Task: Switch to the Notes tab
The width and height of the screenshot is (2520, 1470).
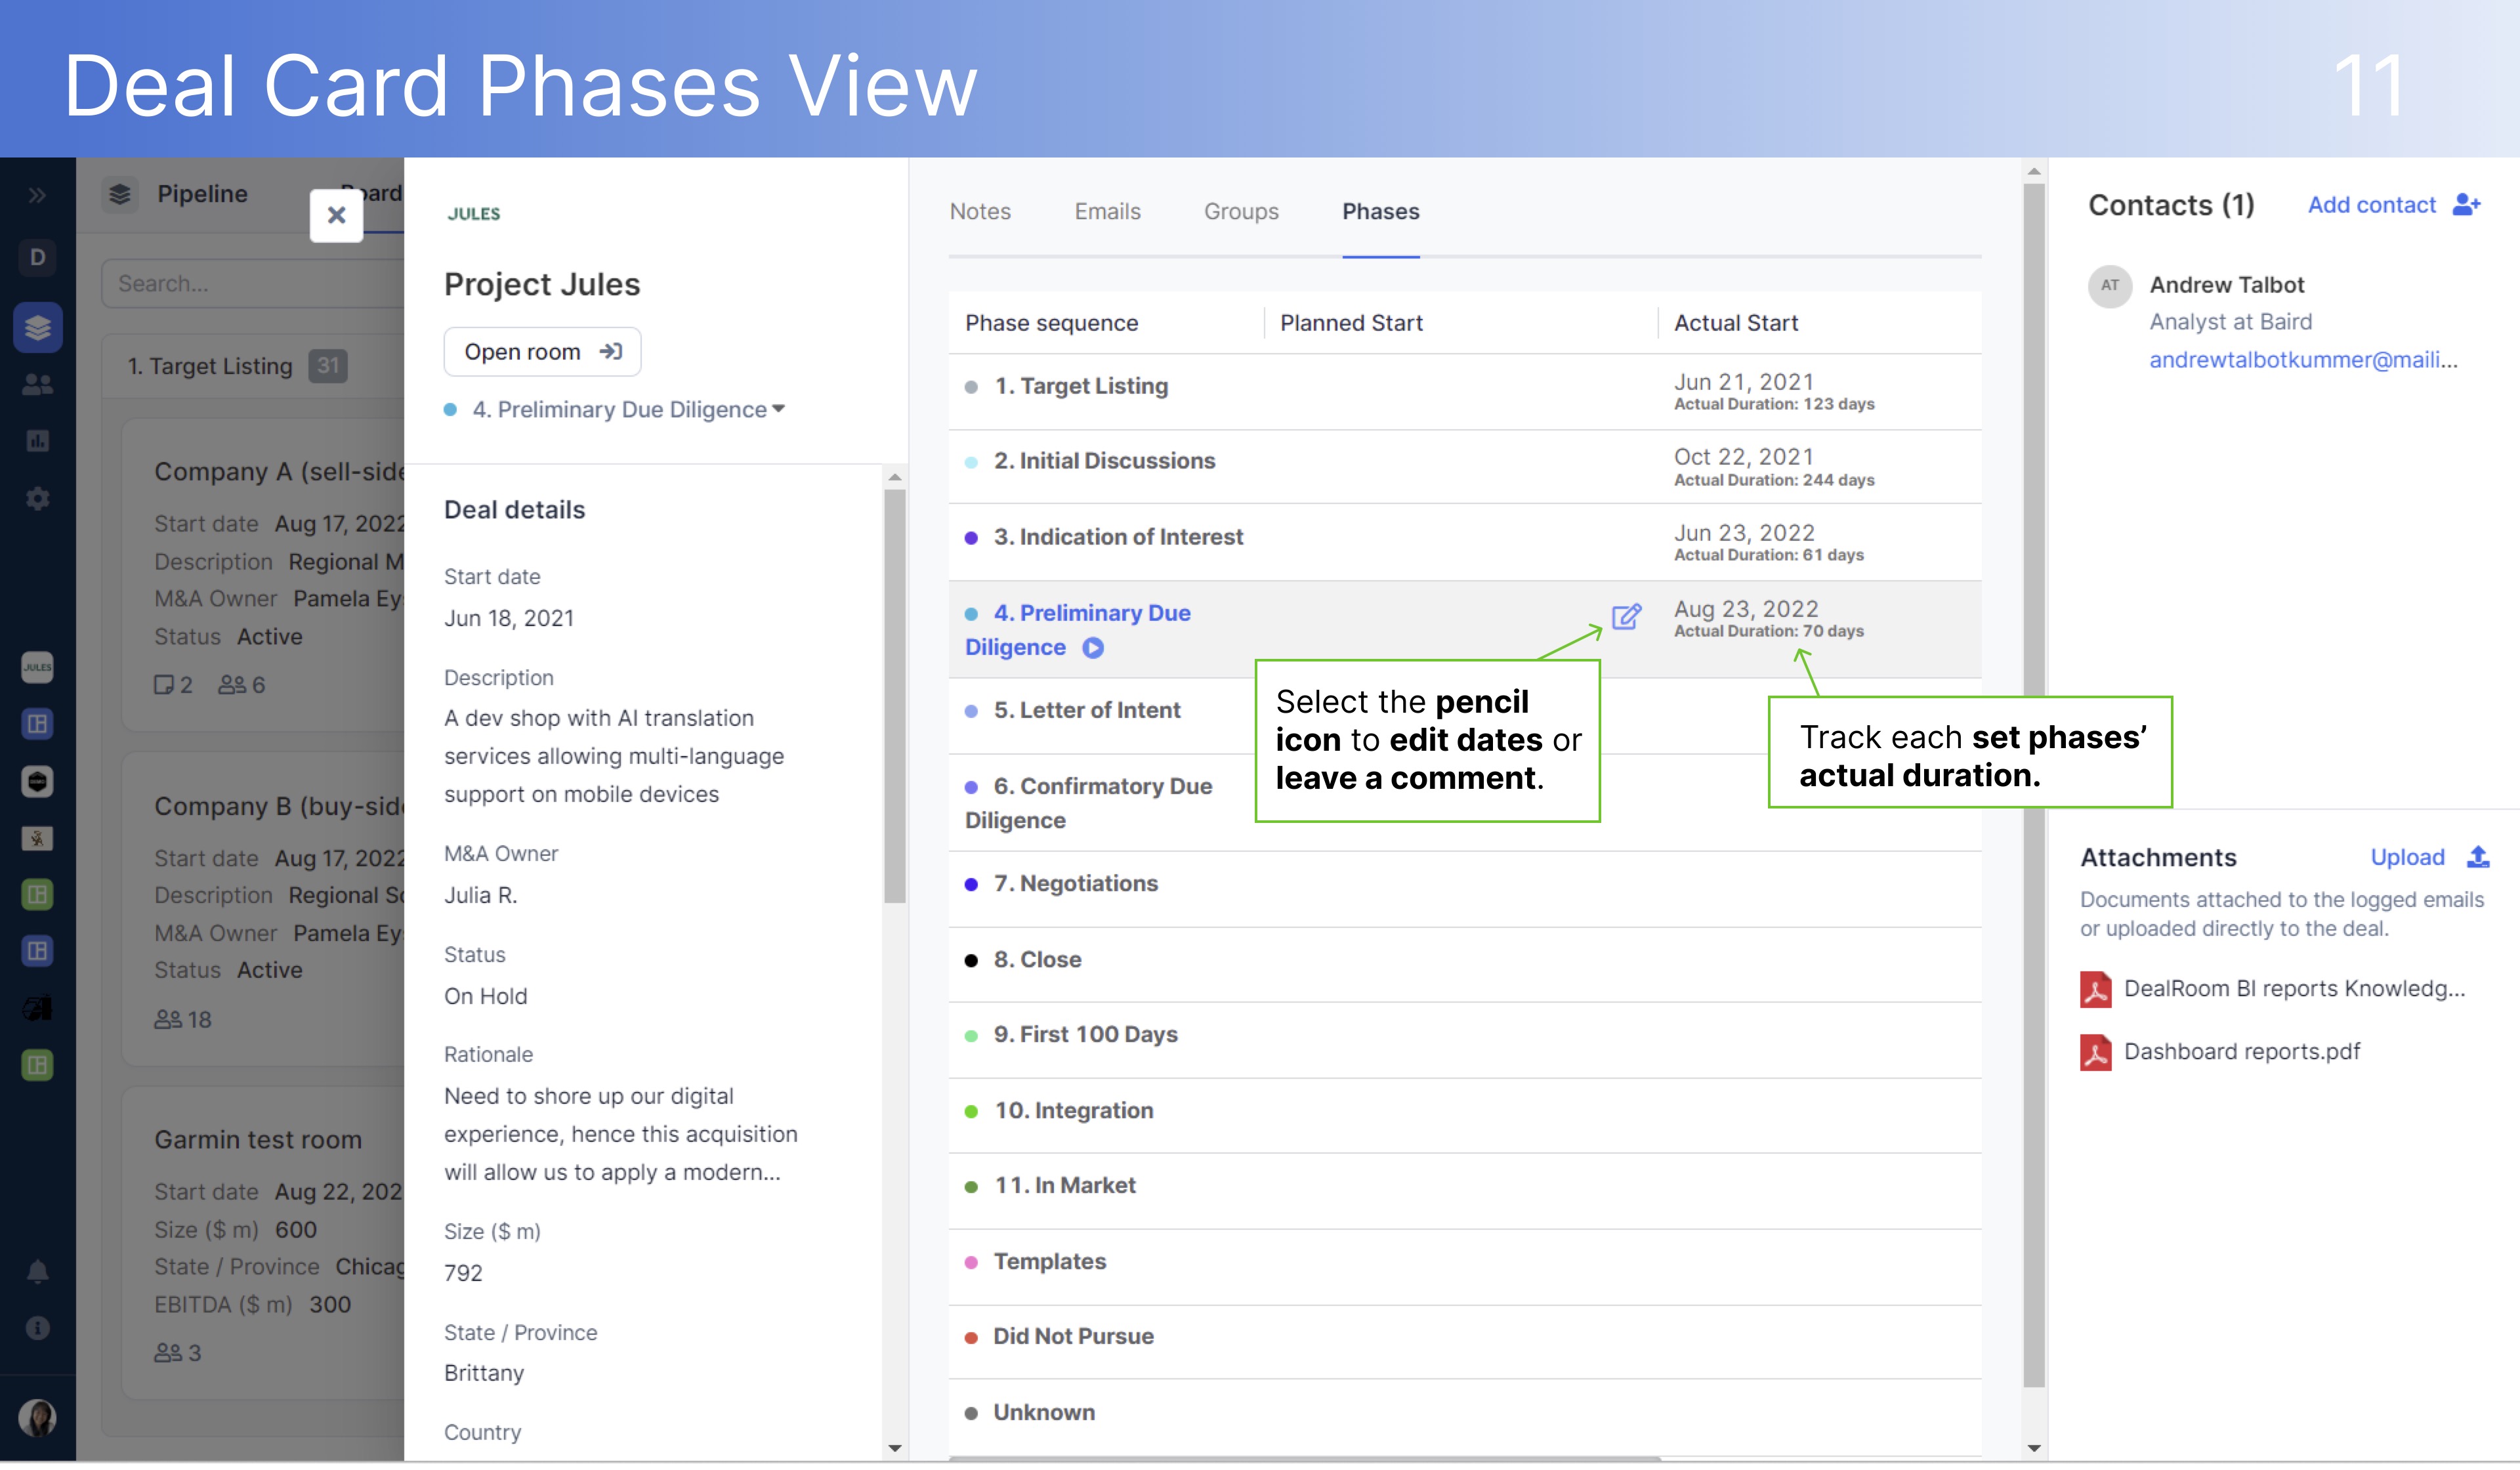Action: (x=980, y=211)
